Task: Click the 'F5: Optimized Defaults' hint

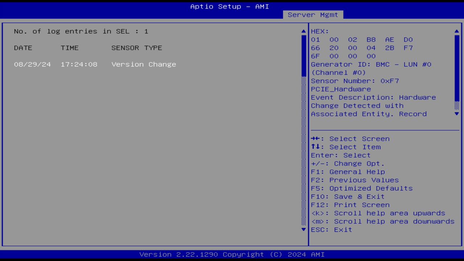Action: tap(362, 188)
